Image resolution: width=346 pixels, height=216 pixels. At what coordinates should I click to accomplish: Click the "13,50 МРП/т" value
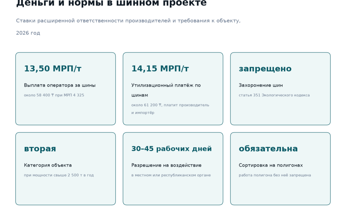[x=53, y=68]
